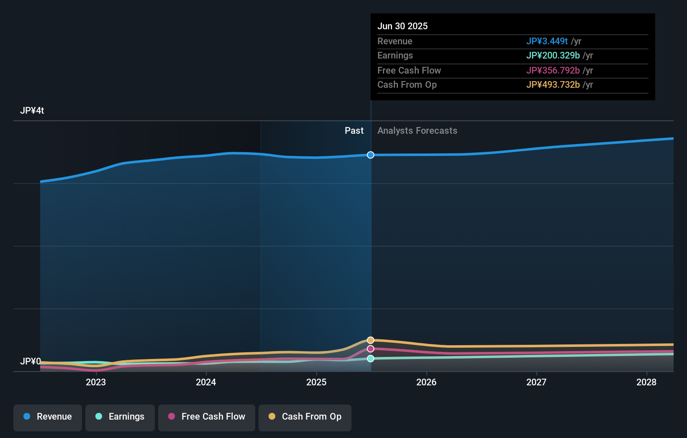Click the 2023 x-axis label

tap(96, 382)
